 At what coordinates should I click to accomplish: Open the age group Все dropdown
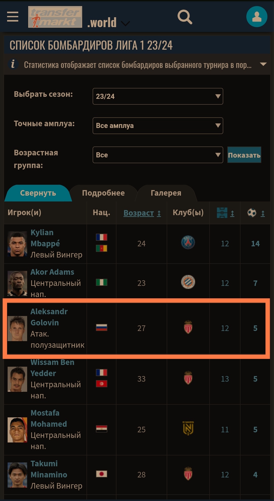click(158, 155)
